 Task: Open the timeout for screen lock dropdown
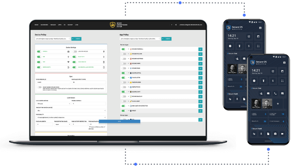[71, 110]
